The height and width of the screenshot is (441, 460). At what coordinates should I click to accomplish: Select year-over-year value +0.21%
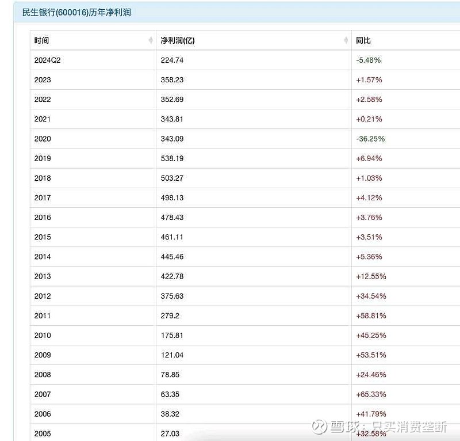369,119
